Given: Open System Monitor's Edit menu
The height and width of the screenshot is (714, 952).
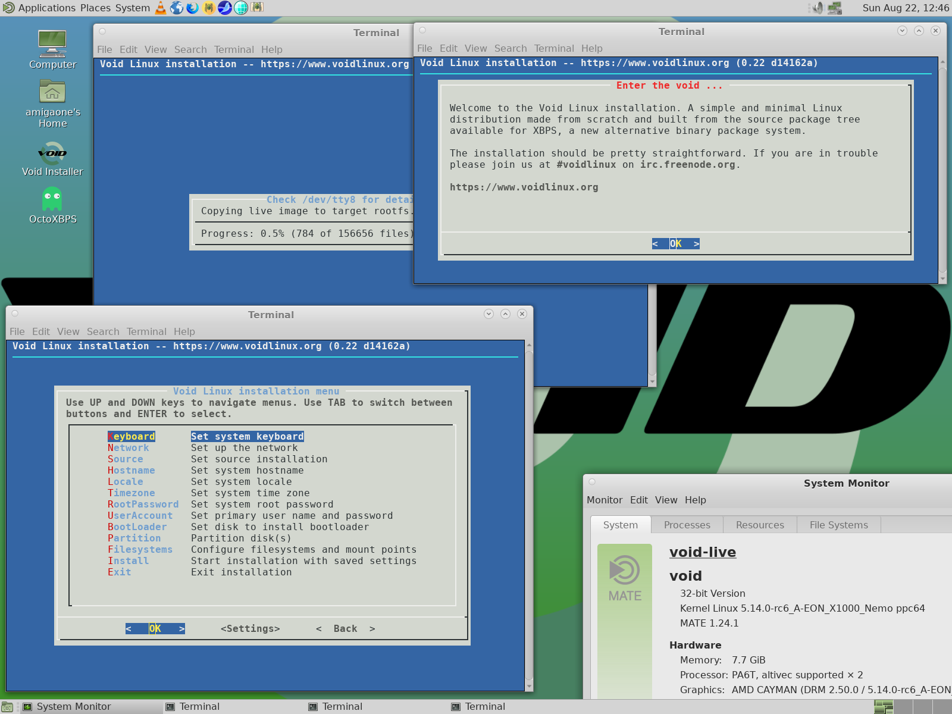Looking at the screenshot, I should (639, 500).
